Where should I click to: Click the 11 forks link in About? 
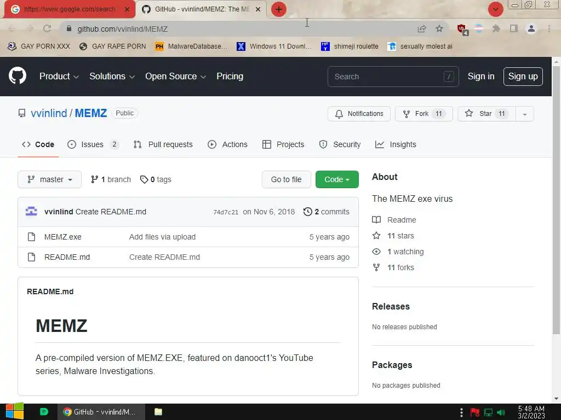[x=393, y=267]
